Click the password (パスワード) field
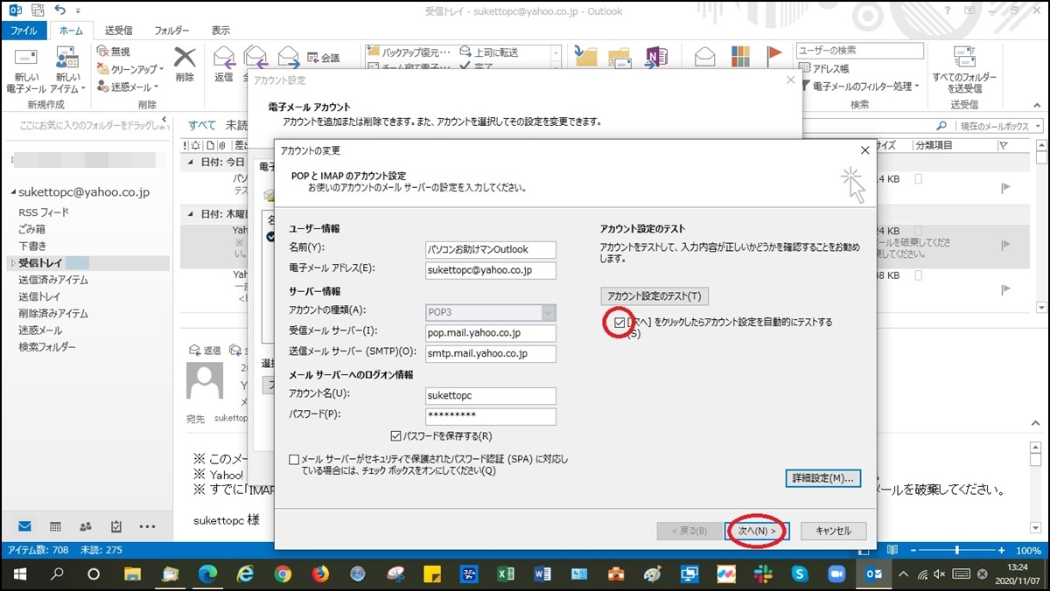The width and height of the screenshot is (1050, 591). pos(491,416)
